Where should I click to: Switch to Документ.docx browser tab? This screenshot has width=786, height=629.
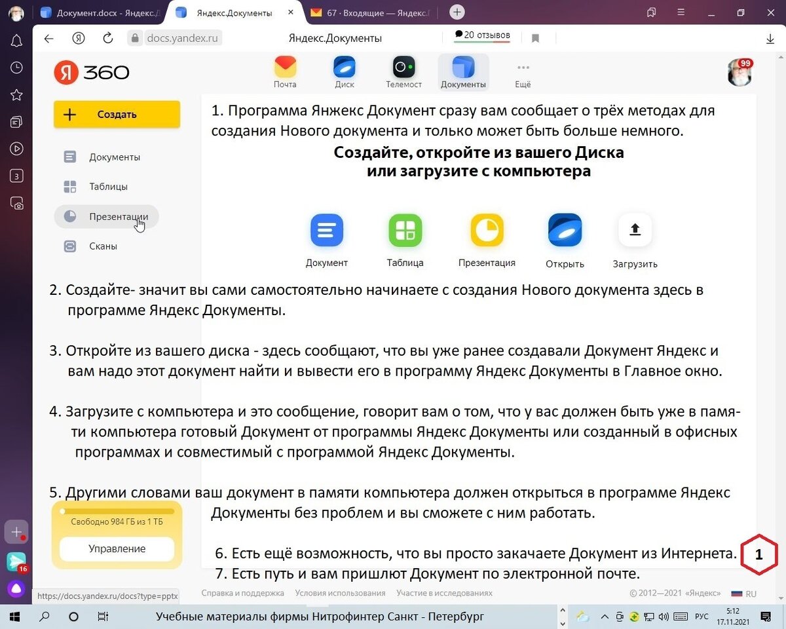click(102, 13)
